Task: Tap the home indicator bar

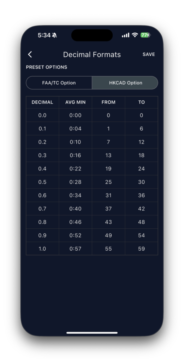Action: pos(92,333)
